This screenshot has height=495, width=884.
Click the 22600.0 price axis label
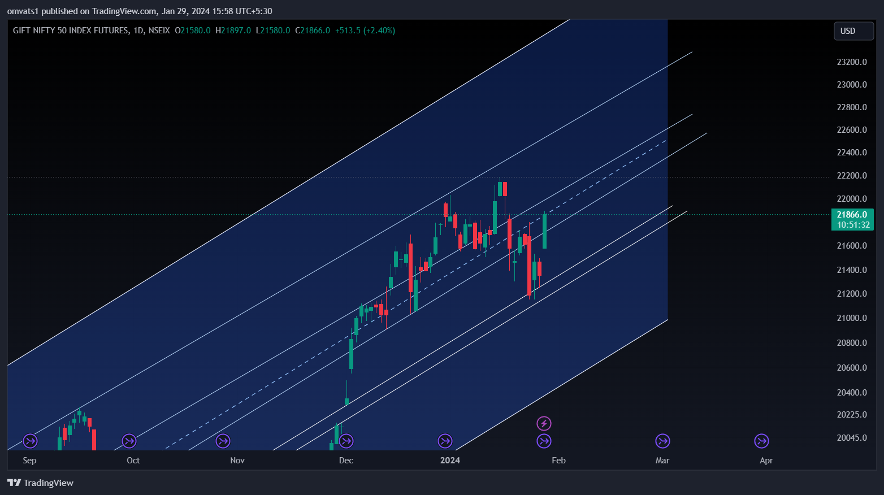click(852, 130)
